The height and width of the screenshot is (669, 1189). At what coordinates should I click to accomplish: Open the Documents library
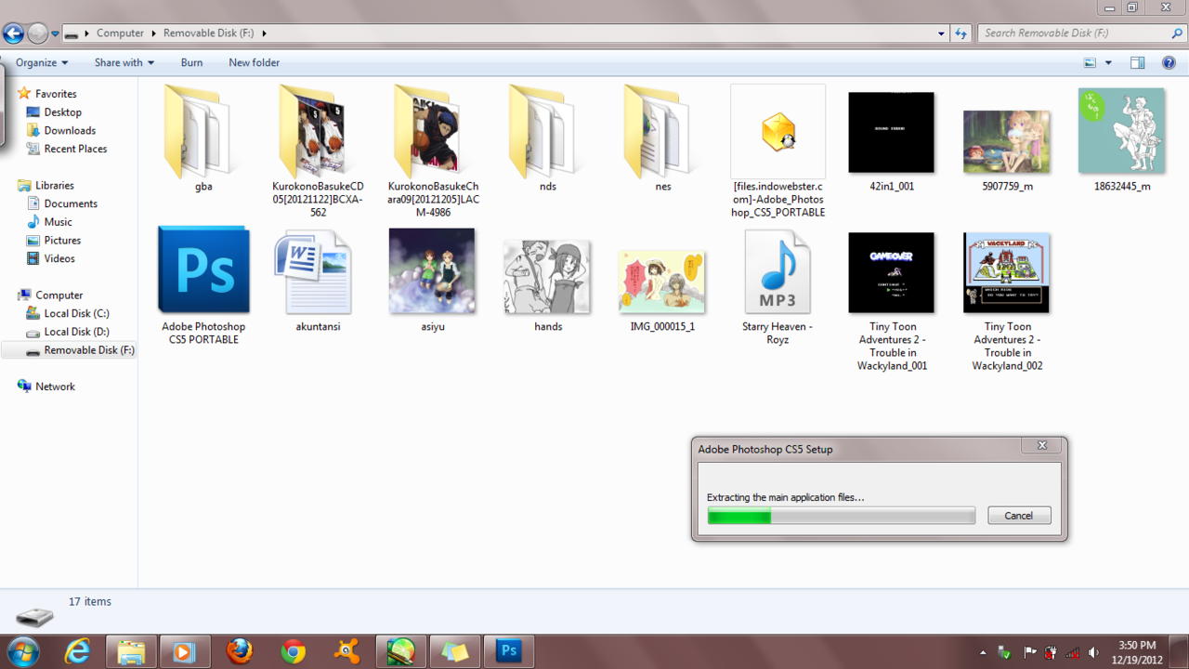pos(71,203)
